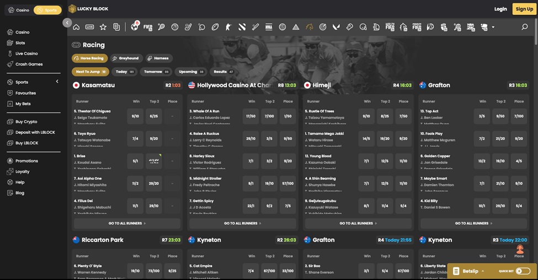Switch to Casino mode toggle

[19, 10]
